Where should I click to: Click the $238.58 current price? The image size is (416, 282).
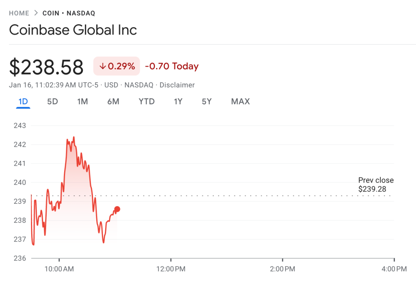(x=46, y=66)
